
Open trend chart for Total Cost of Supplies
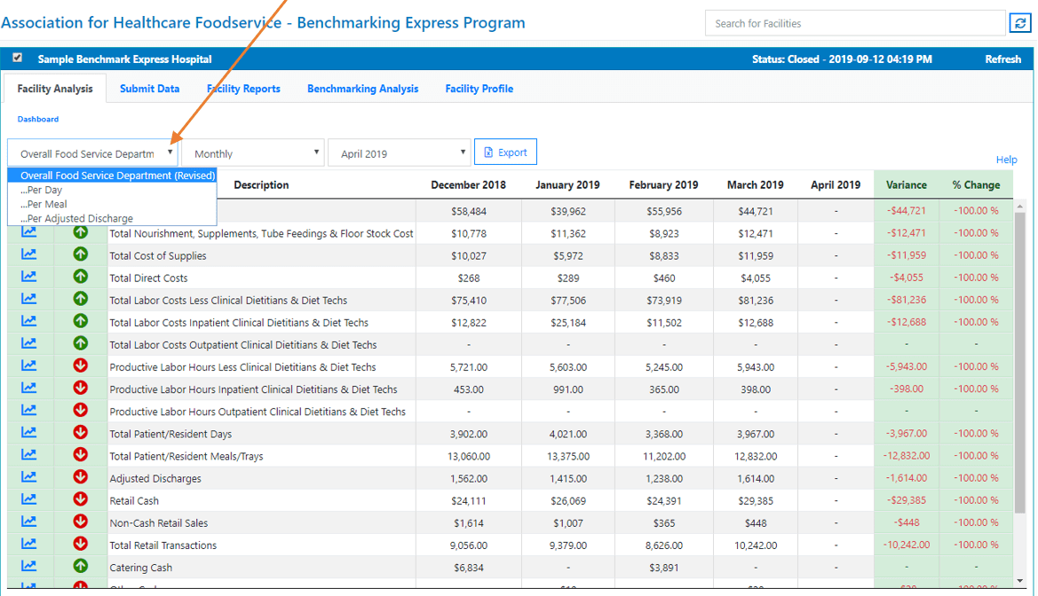click(x=29, y=255)
